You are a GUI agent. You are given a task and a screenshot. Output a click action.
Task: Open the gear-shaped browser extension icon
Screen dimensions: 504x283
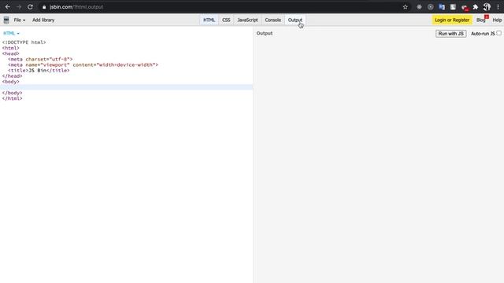[419, 7]
